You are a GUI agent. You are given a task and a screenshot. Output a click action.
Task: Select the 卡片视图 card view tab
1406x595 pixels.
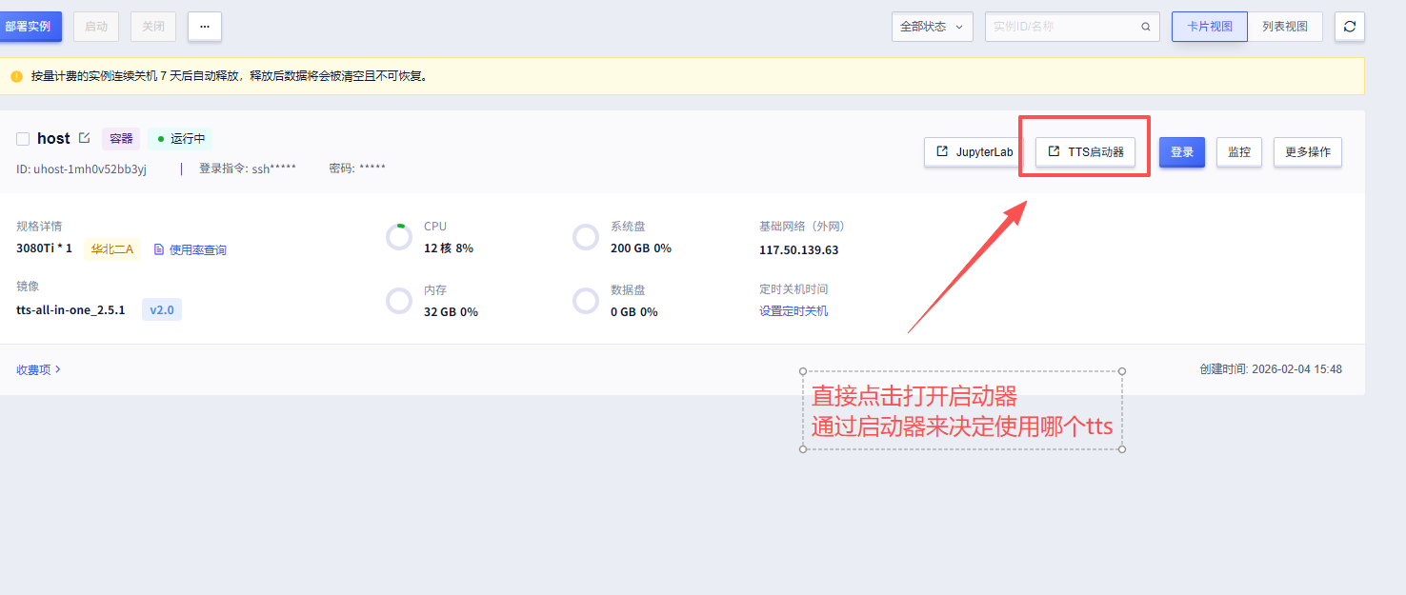[x=1209, y=26]
